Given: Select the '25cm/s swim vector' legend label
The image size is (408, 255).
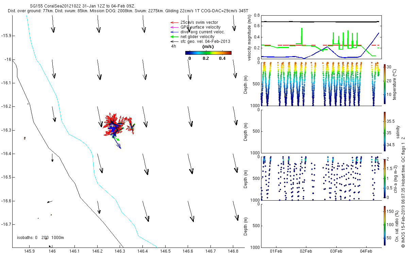Looking at the screenshot, I should tap(199, 22).
